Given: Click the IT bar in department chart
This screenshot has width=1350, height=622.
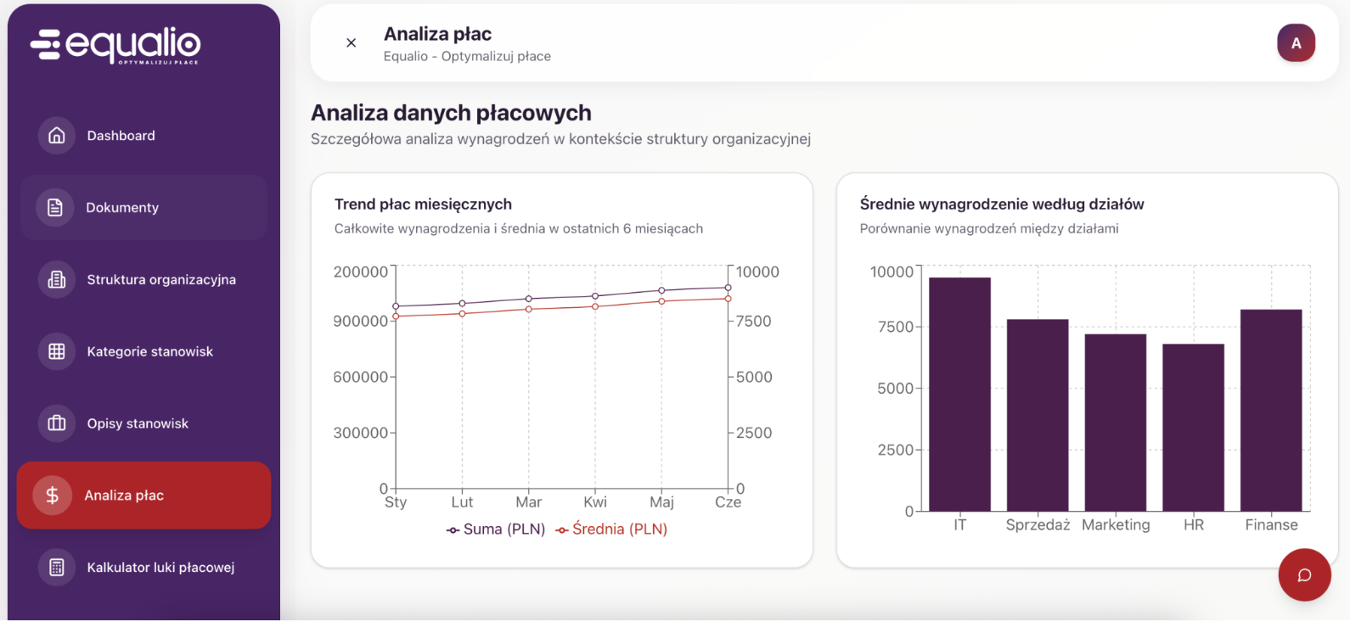Looking at the screenshot, I should (959, 395).
